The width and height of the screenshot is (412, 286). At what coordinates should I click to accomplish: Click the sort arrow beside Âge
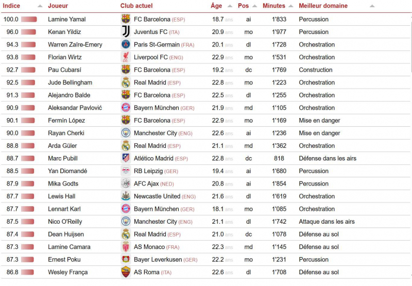point(229,6)
